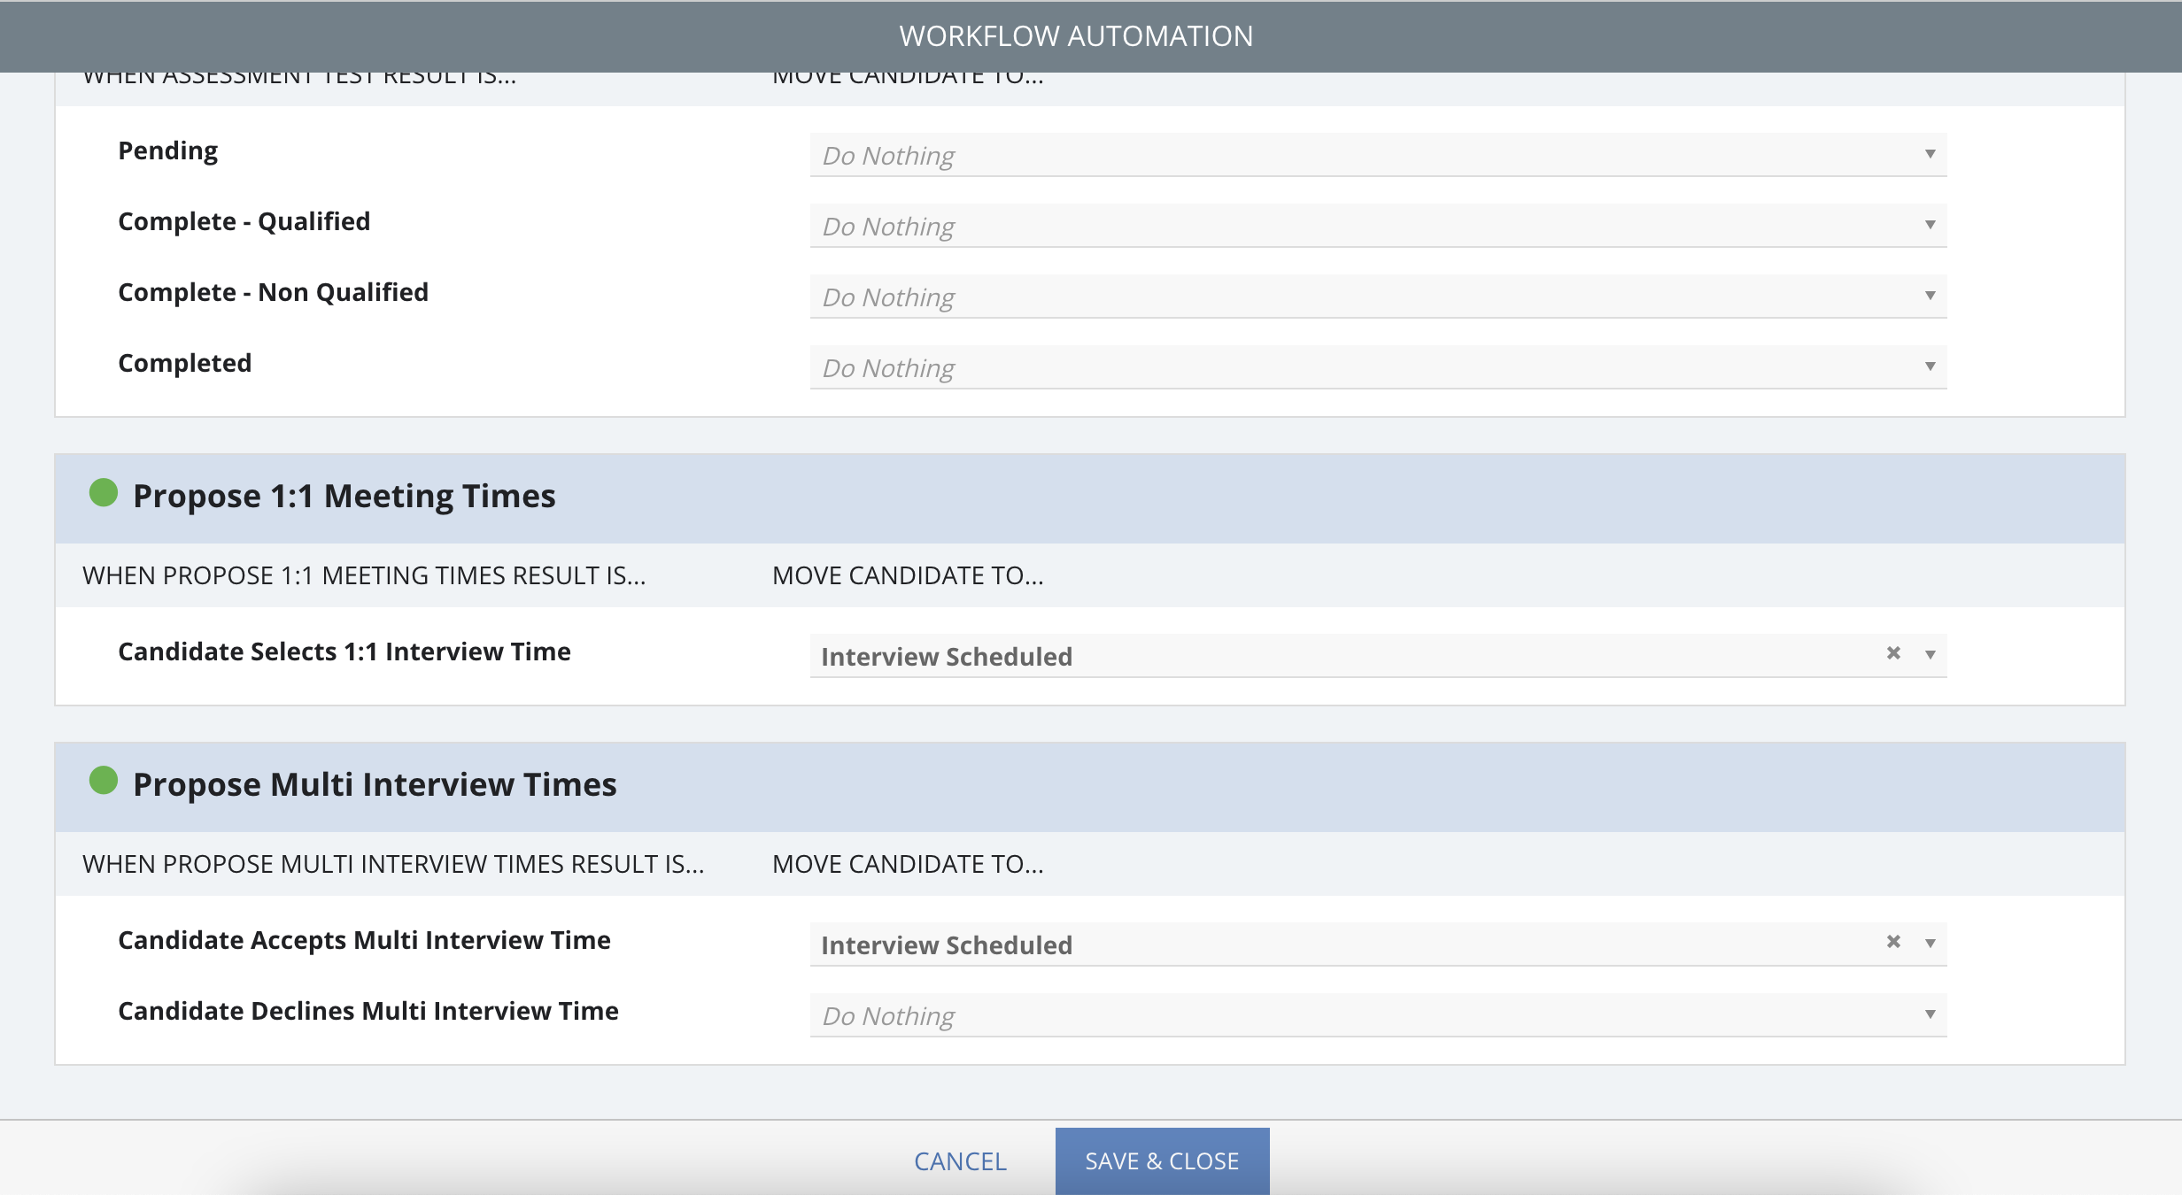
Task: Clear Interview Scheduled for Candidate Selects 1:1 Interview Time
Action: tap(1893, 653)
